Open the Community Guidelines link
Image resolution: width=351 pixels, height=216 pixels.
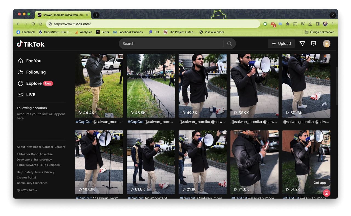pos(32,183)
